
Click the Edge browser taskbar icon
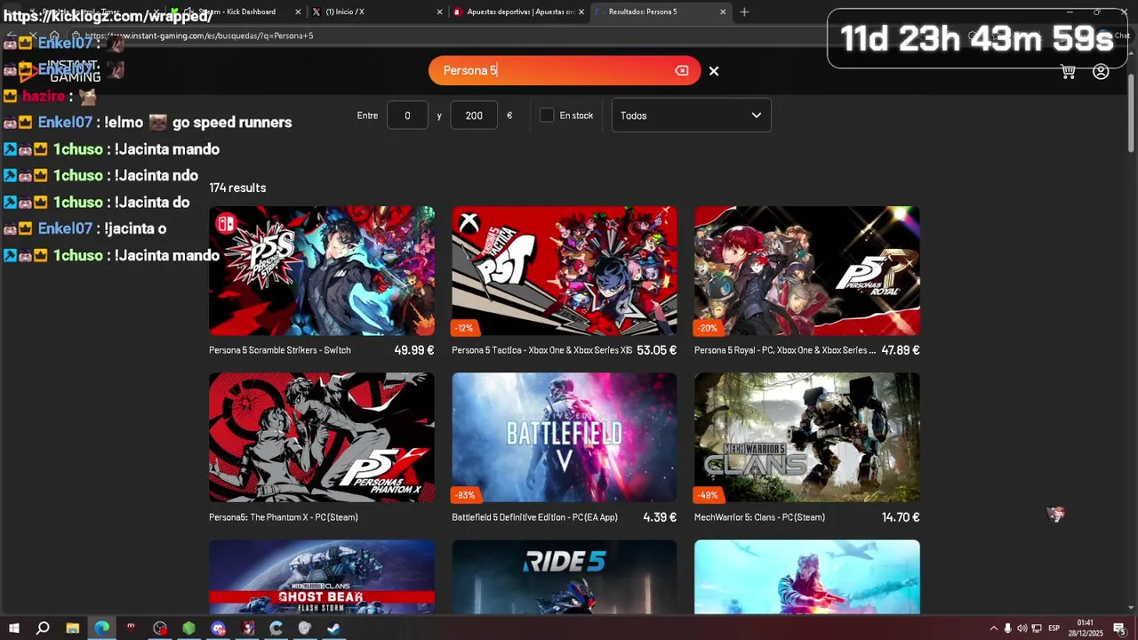coord(102,628)
